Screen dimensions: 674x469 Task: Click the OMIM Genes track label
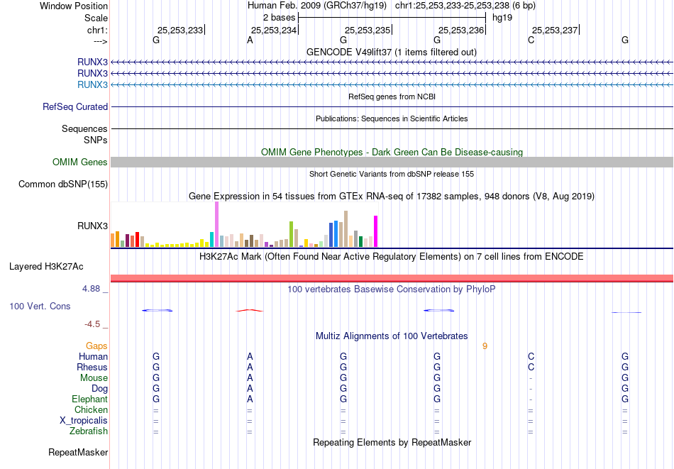pos(80,162)
